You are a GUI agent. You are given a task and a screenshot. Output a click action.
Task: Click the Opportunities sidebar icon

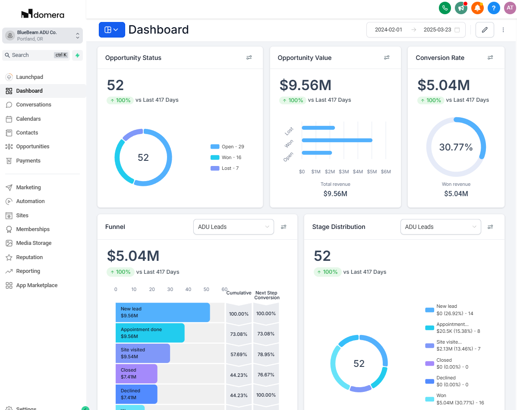9,147
